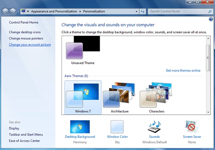Click the None screen saver label

coord(192,142)
